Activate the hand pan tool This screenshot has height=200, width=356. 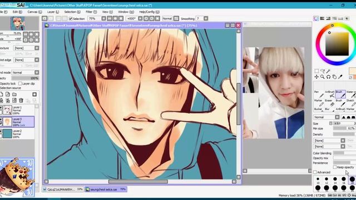[334, 77]
